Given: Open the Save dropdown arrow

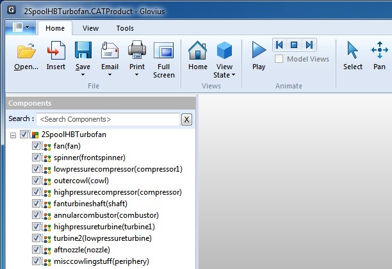Looking at the screenshot, I should point(83,75).
